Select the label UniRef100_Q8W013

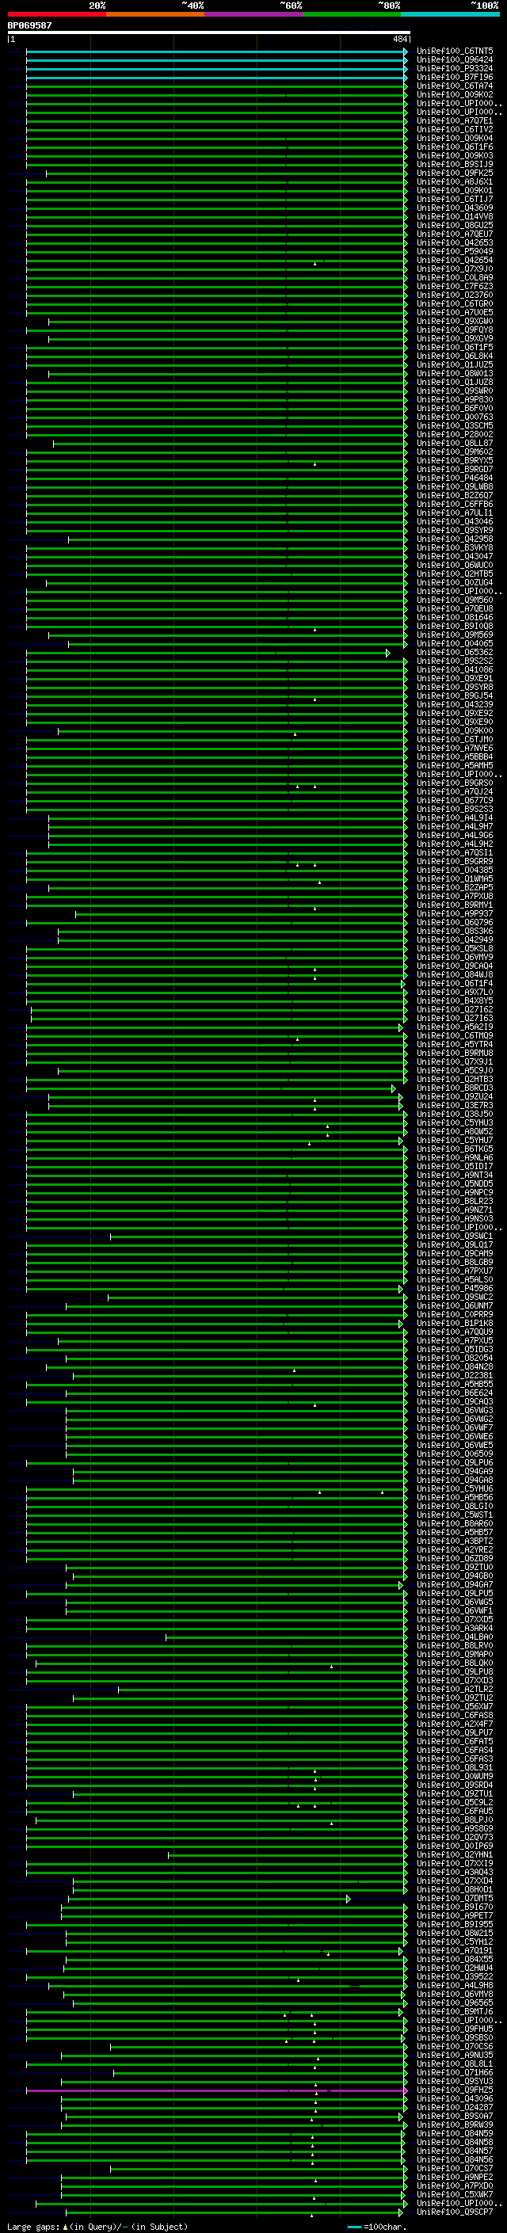pos(455,374)
